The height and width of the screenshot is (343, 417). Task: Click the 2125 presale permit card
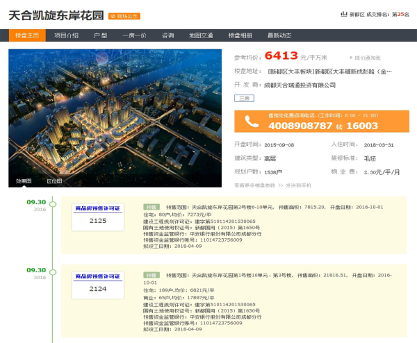(98, 216)
